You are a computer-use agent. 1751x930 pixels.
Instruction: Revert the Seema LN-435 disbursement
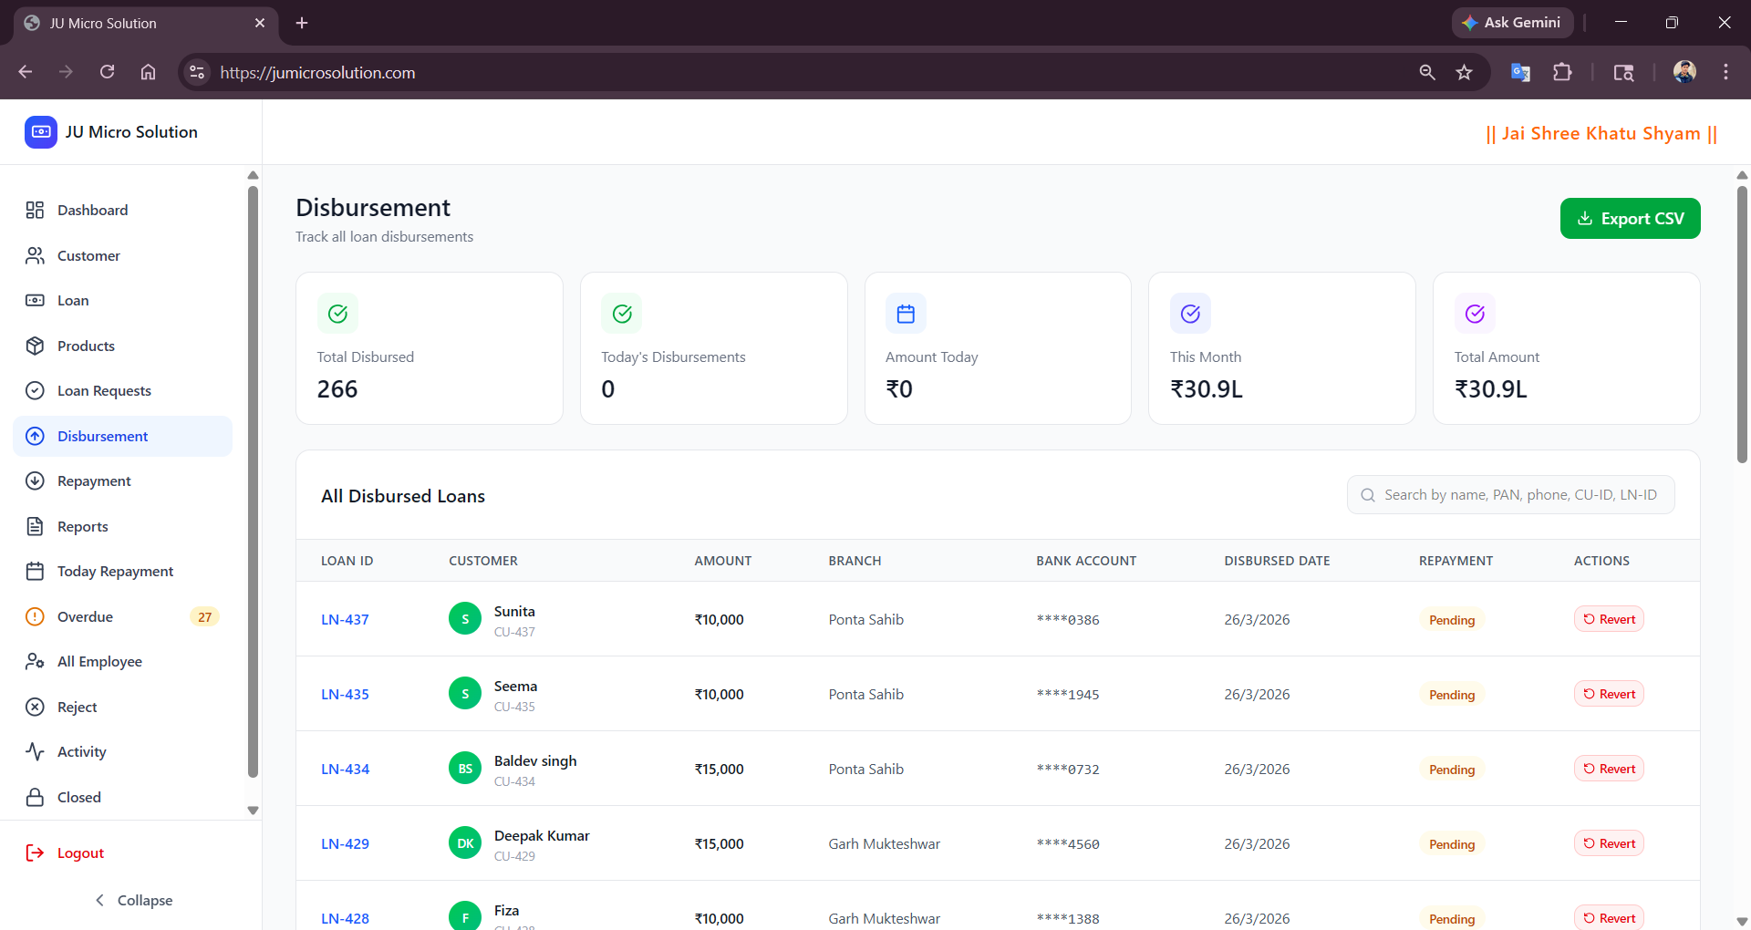pos(1609,695)
